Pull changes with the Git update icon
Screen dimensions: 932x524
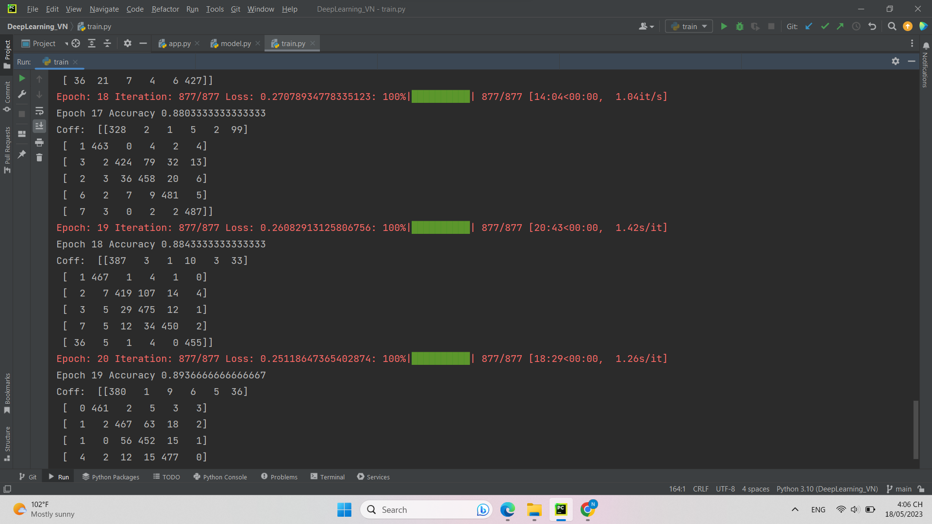(x=808, y=26)
